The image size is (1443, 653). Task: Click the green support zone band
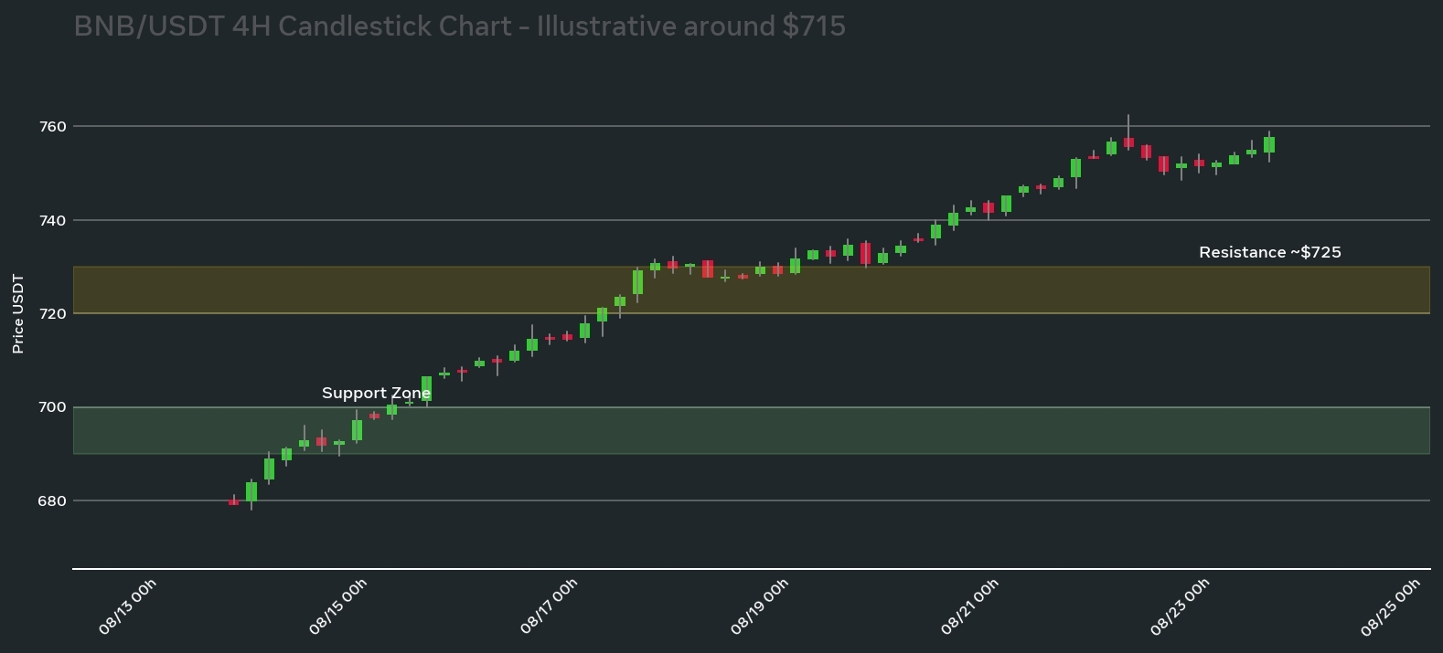click(x=752, y=430)
